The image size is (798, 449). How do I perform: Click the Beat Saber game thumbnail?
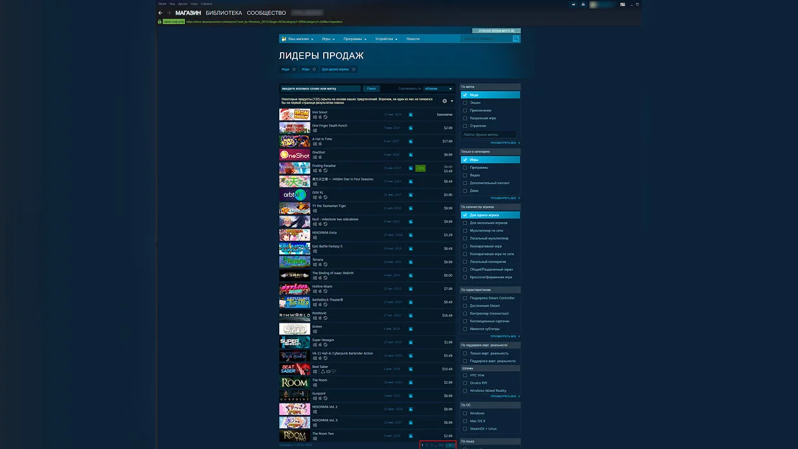294,369
